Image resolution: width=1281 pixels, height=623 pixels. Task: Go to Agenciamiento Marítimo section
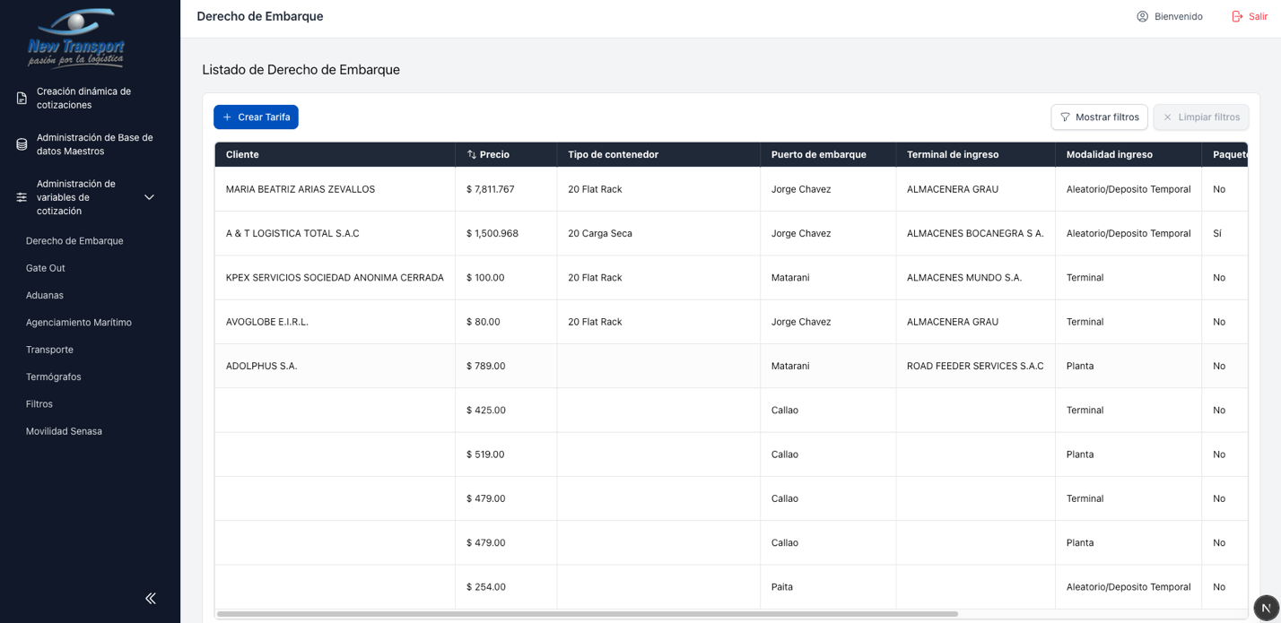79,323
